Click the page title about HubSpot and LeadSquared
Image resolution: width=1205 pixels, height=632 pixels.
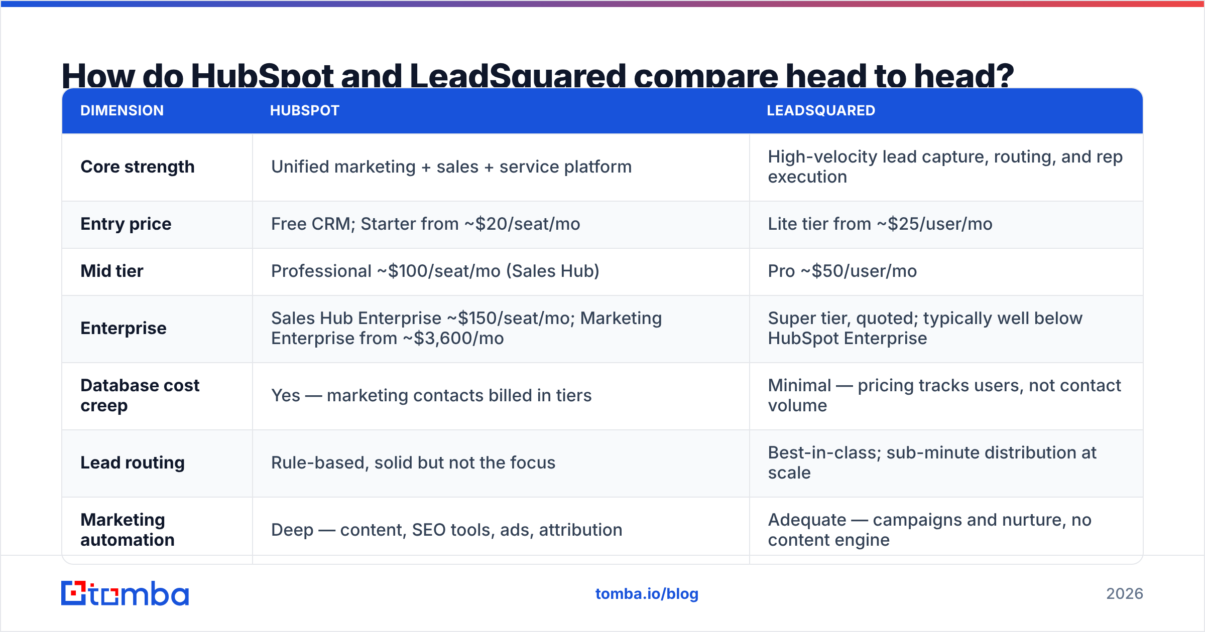coord(537,75)
